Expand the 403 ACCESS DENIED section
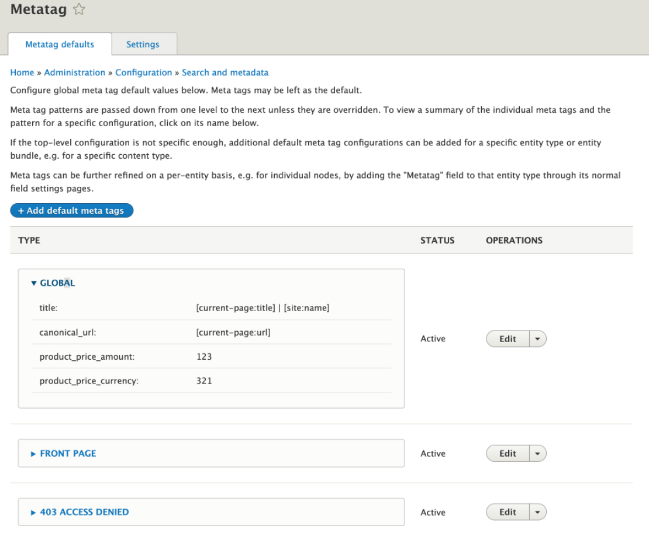This screenshot has height=536, width=649. pyautogui.click(x=34, y=511)
